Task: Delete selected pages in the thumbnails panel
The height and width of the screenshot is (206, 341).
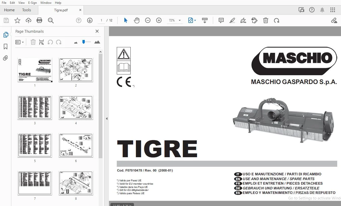Action: point(33,42)
